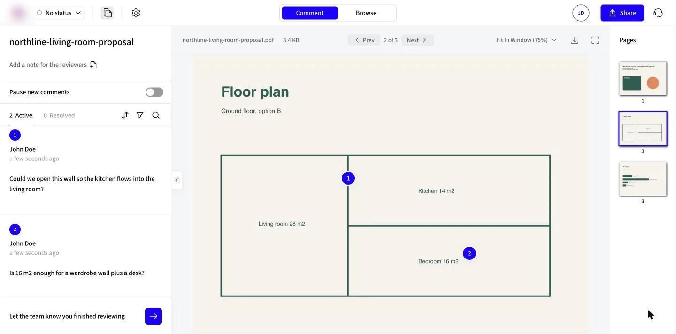The image size is (676, 334).
Task: Open page 2 thumbnail
Action: (x=643, y=129)
